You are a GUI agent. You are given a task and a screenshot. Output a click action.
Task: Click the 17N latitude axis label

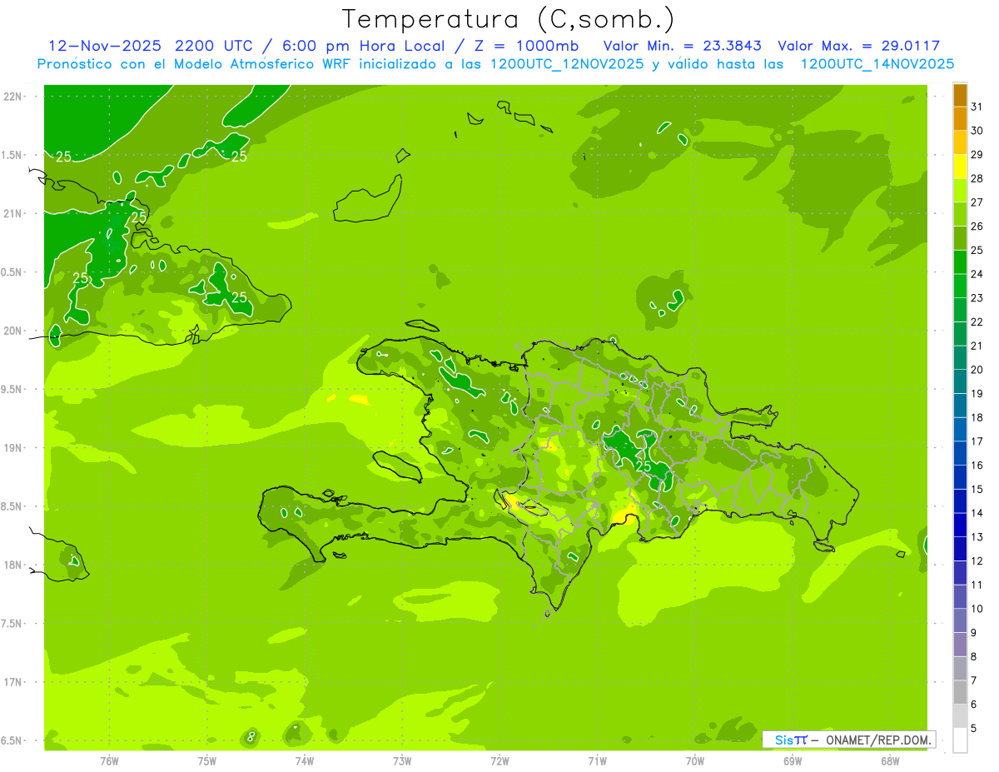[x=12, y=682]
